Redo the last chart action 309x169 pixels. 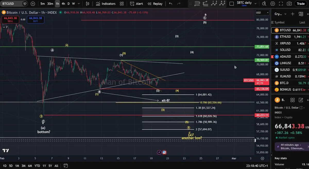pos(179,4)
